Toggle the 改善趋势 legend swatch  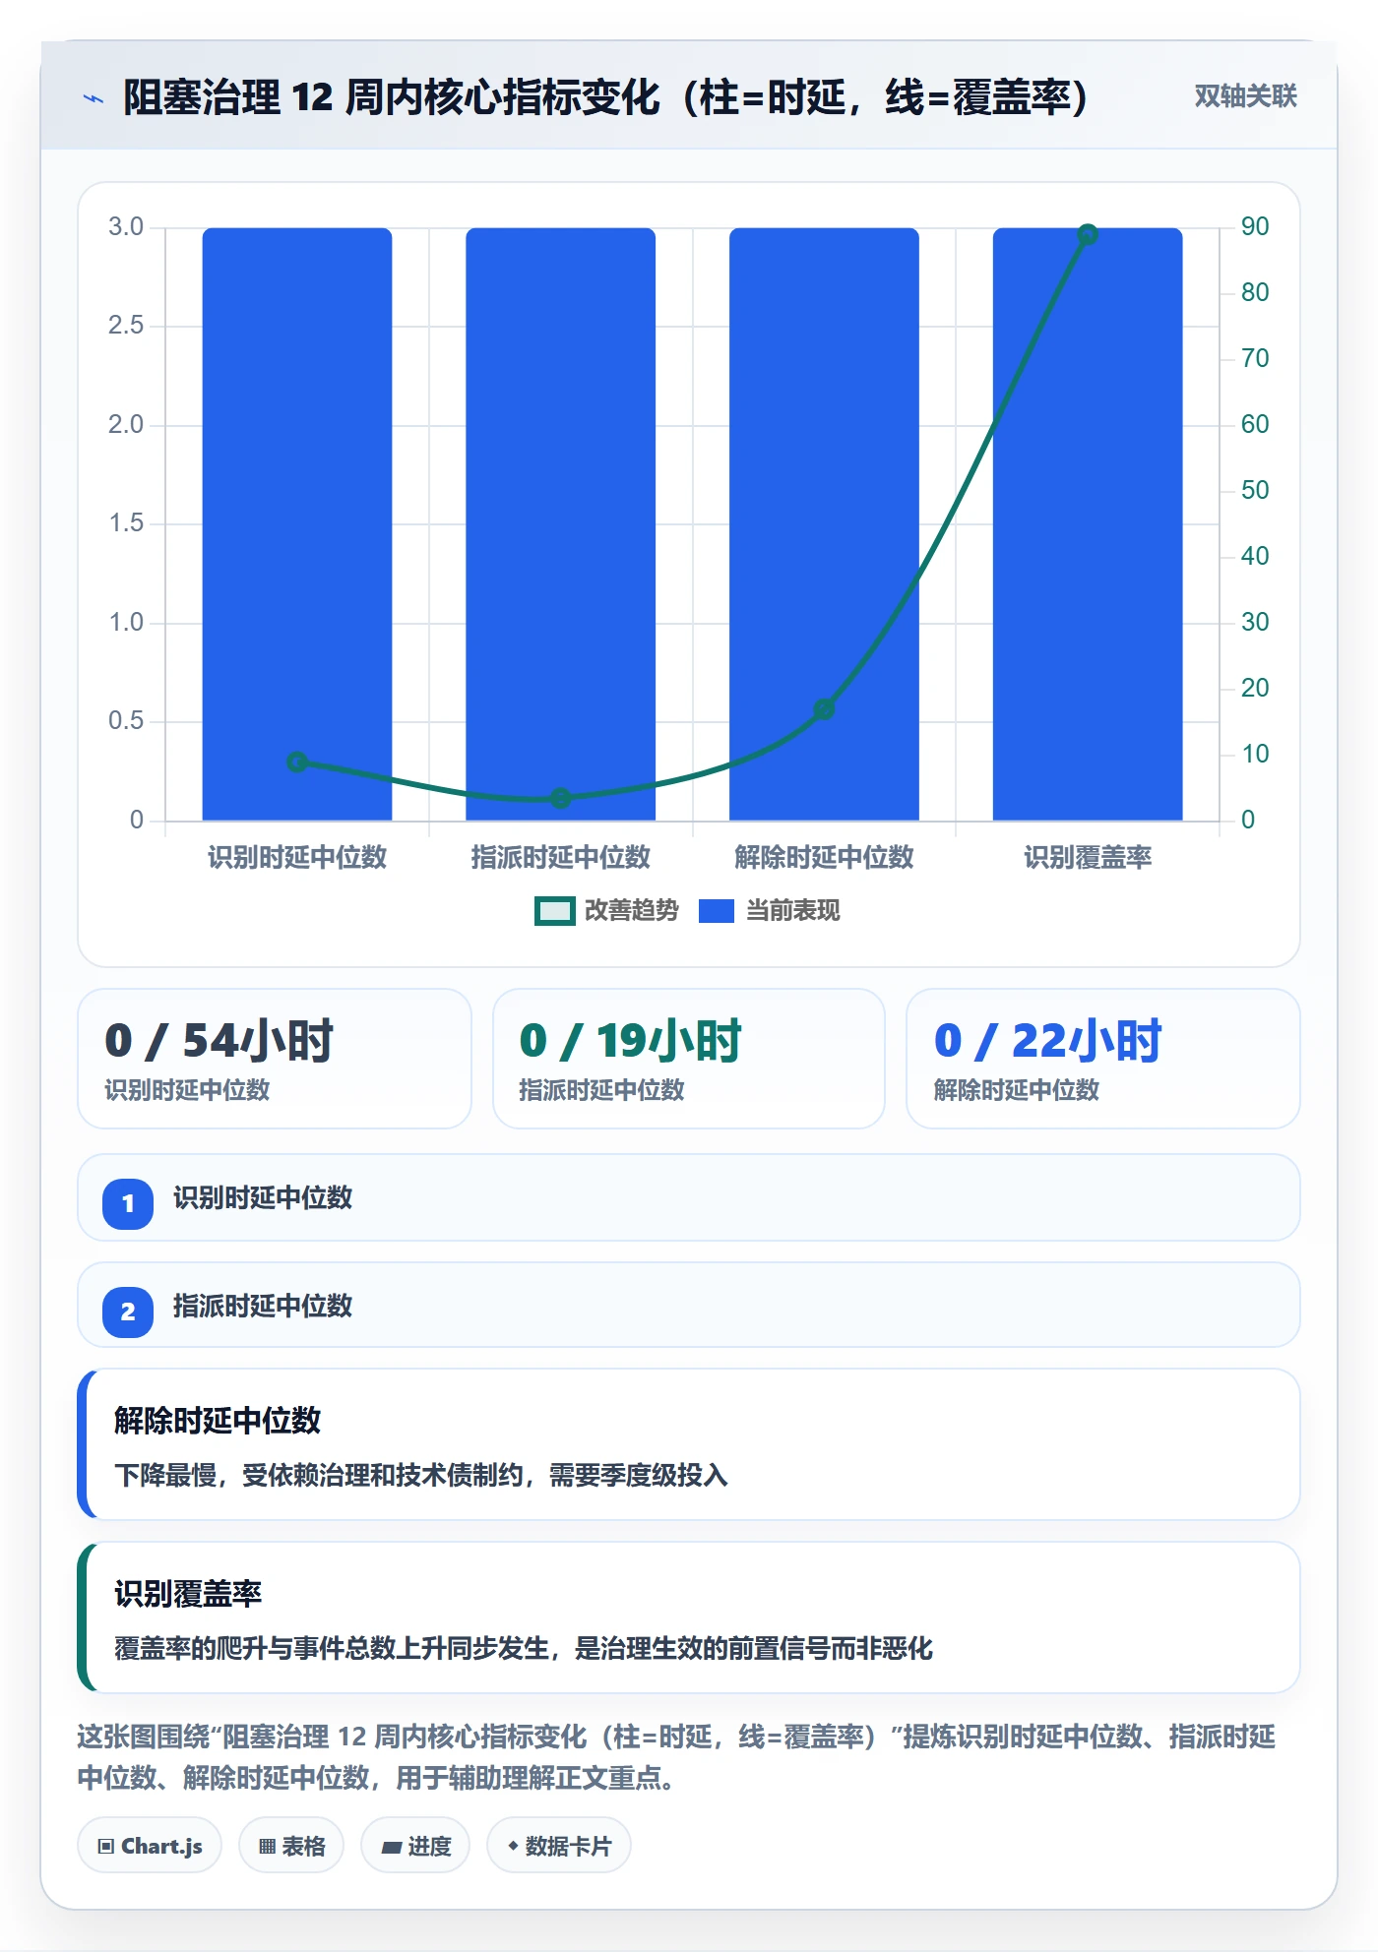[x=554, y=911]
